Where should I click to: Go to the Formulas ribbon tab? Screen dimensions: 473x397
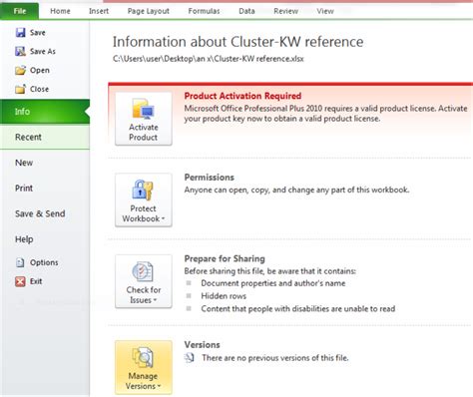204,11
